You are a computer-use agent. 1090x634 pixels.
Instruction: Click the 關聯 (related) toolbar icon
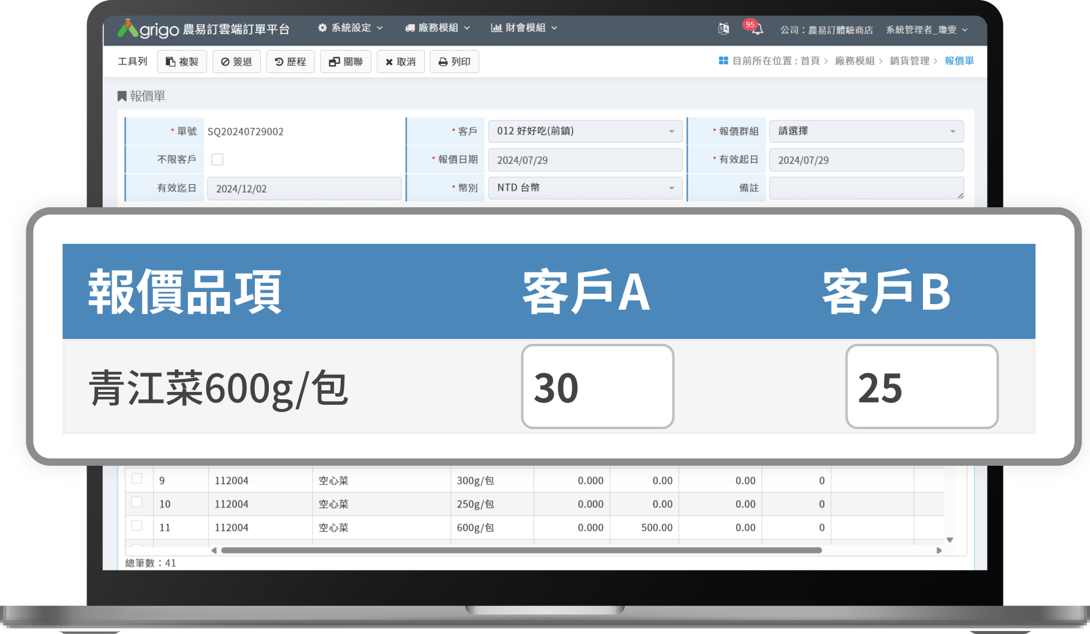pyautogui.click(x=345, y=62)
